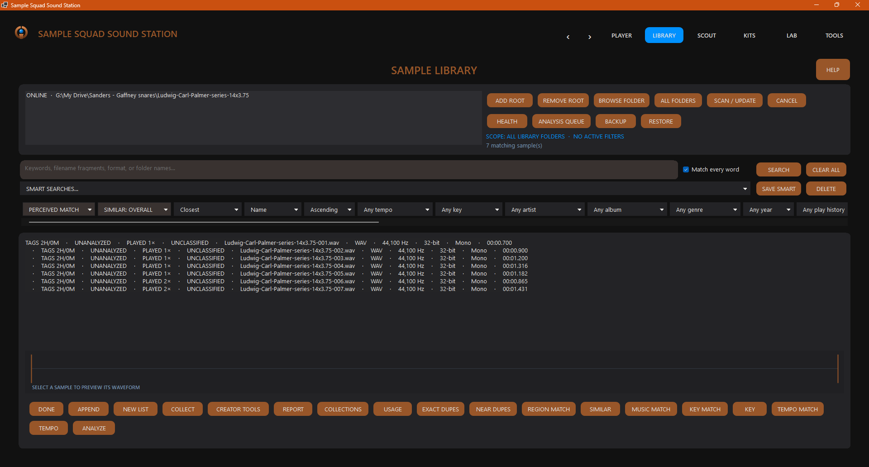
Task: Click the Sample Squad app logo icon
Action: click(21, 33)
